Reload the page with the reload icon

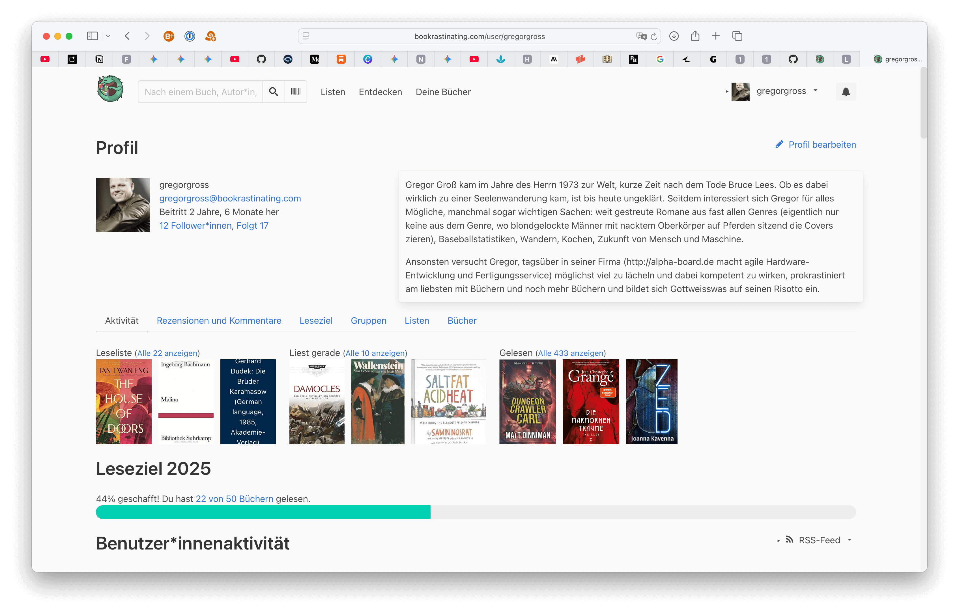[x=654, y=36]
